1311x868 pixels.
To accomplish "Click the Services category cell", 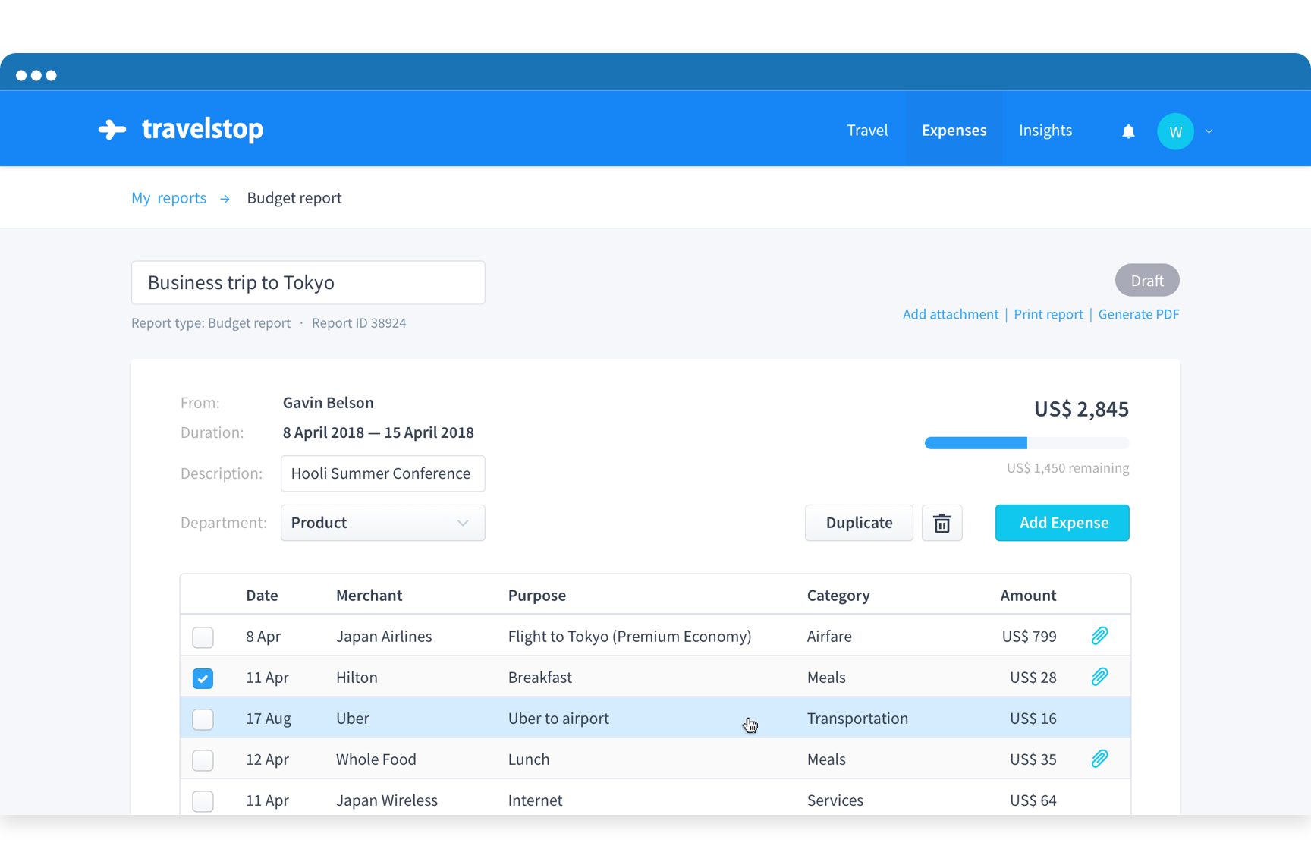I will coord(835,800).
